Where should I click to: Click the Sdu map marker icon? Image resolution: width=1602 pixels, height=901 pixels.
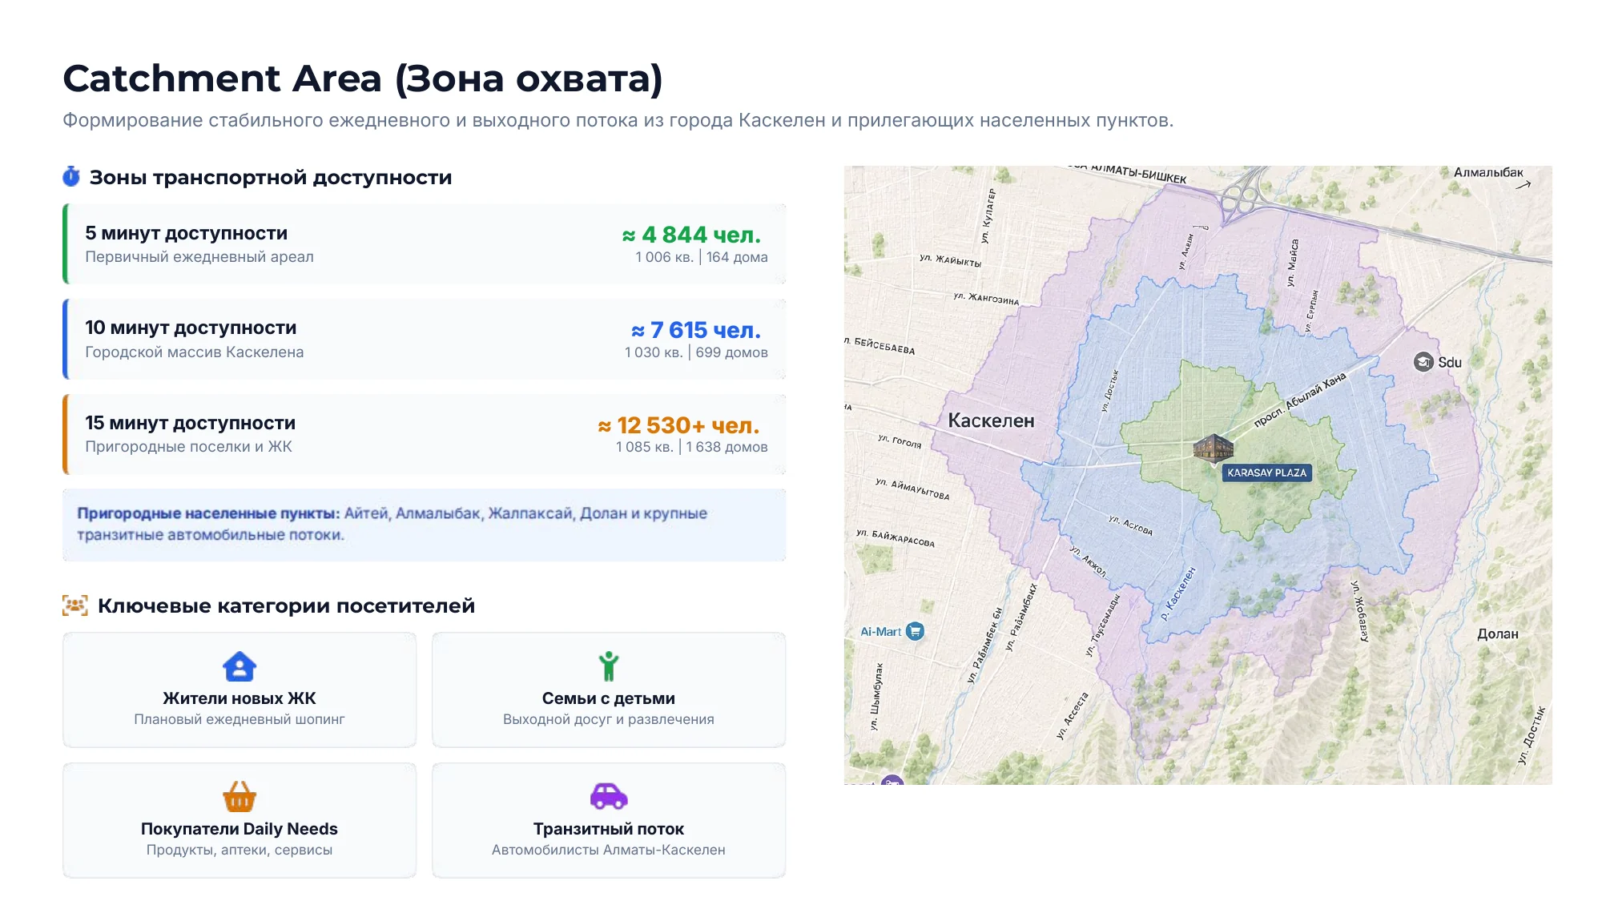(1423, 362)
